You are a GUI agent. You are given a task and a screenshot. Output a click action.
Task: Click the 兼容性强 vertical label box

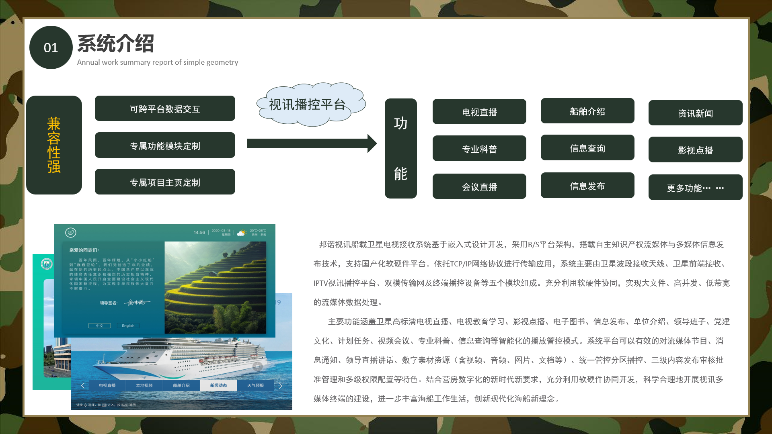coord(54,145)
